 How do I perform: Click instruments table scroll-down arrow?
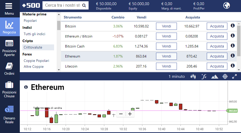[x=239, y=70]
